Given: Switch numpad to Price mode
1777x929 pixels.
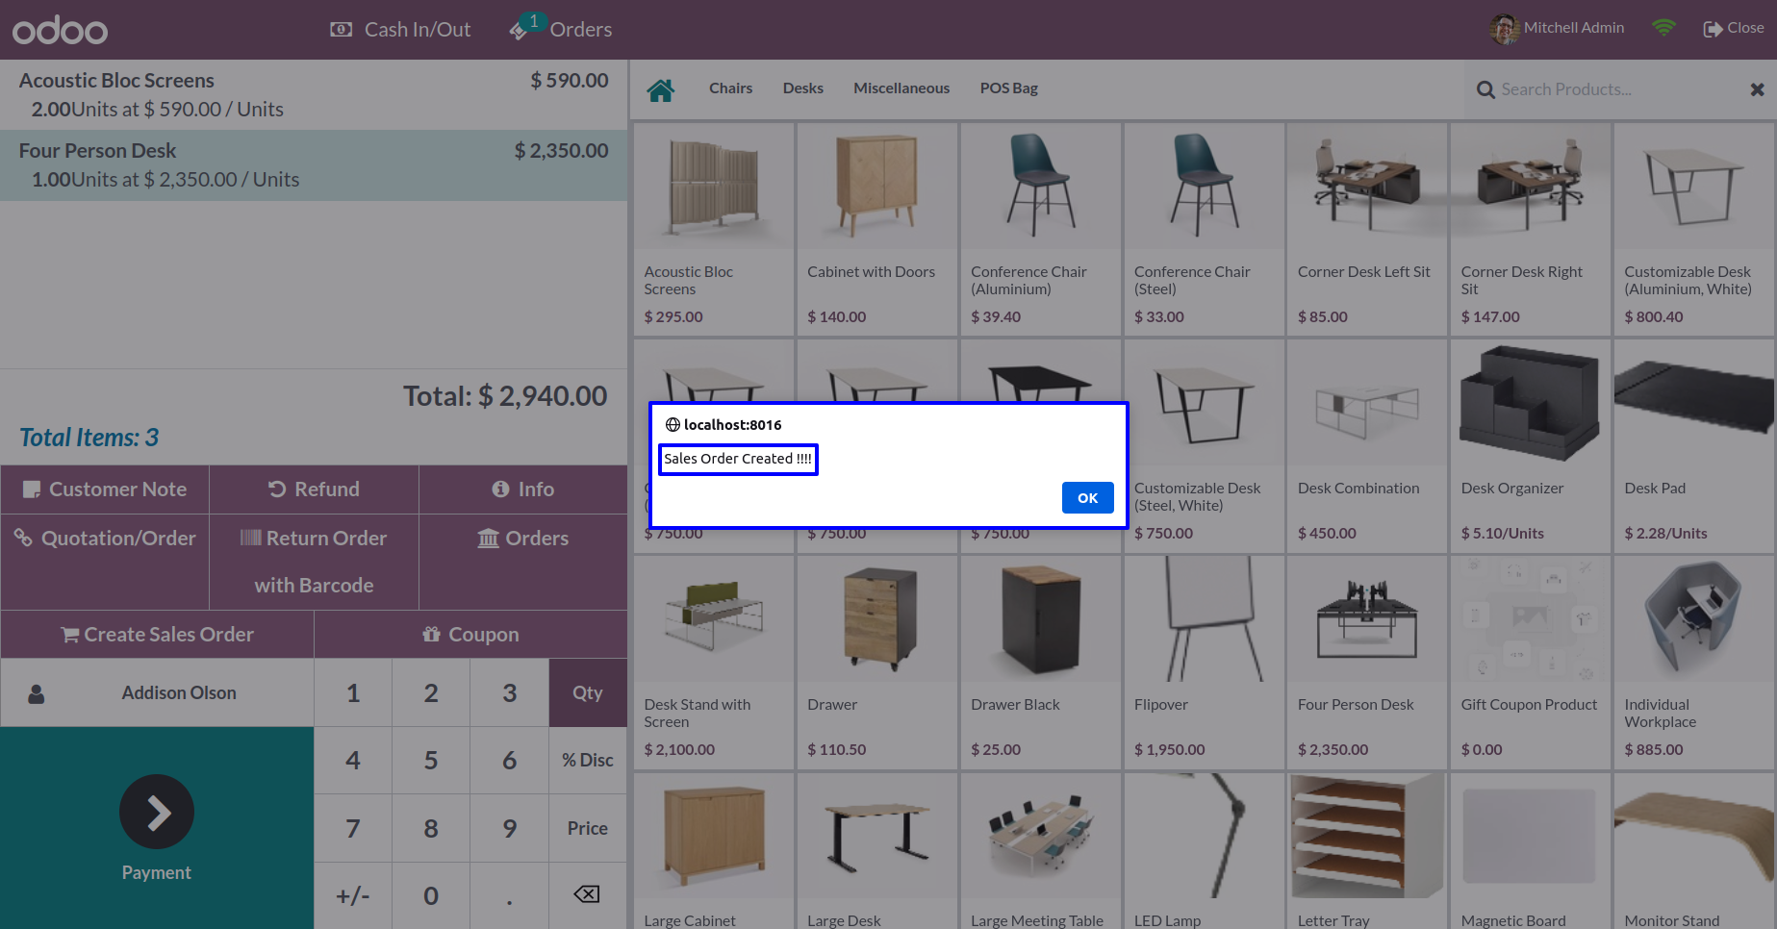Looking at the screenshot, I should [588, 828].
